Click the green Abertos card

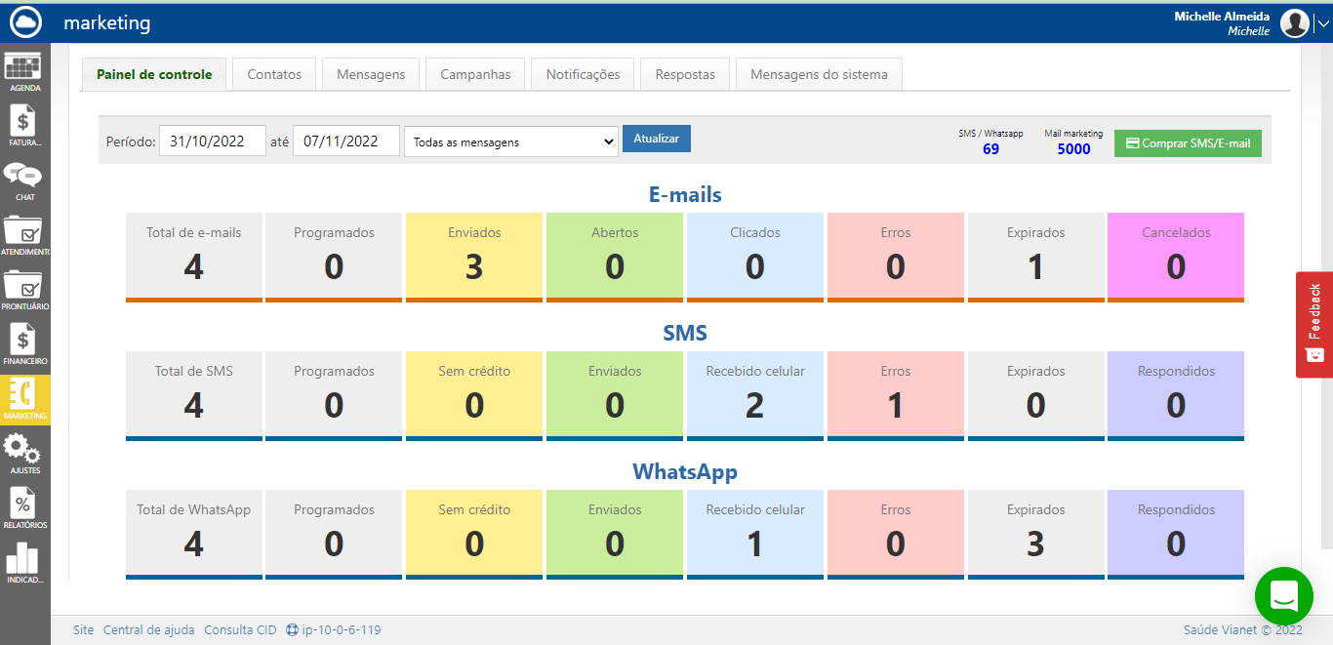[x=615, y=258]
